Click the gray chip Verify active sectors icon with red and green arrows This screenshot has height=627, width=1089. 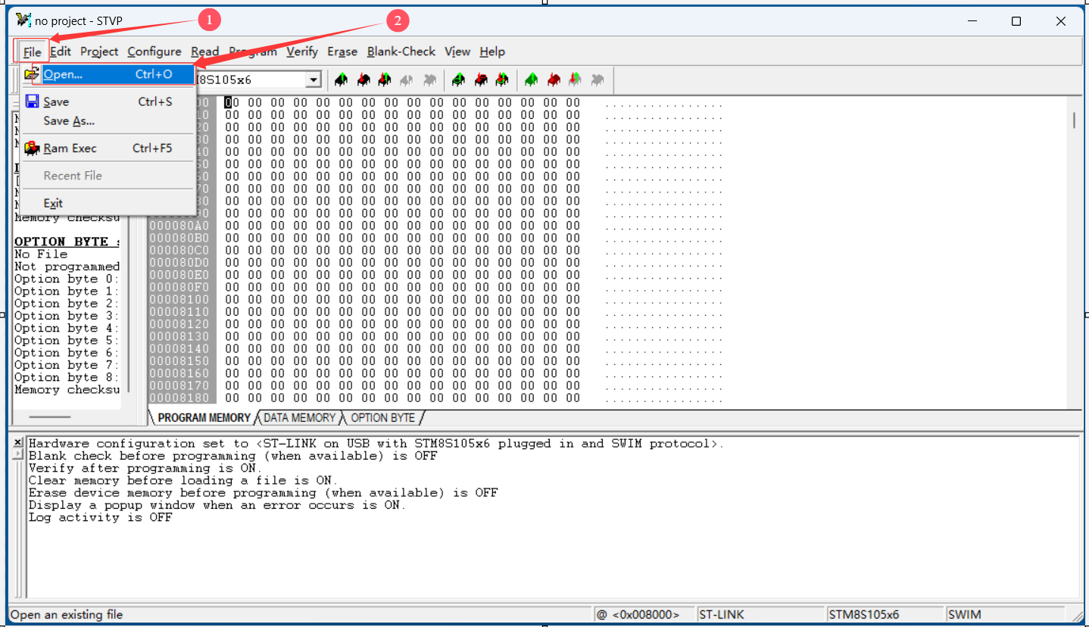[576, 80]
